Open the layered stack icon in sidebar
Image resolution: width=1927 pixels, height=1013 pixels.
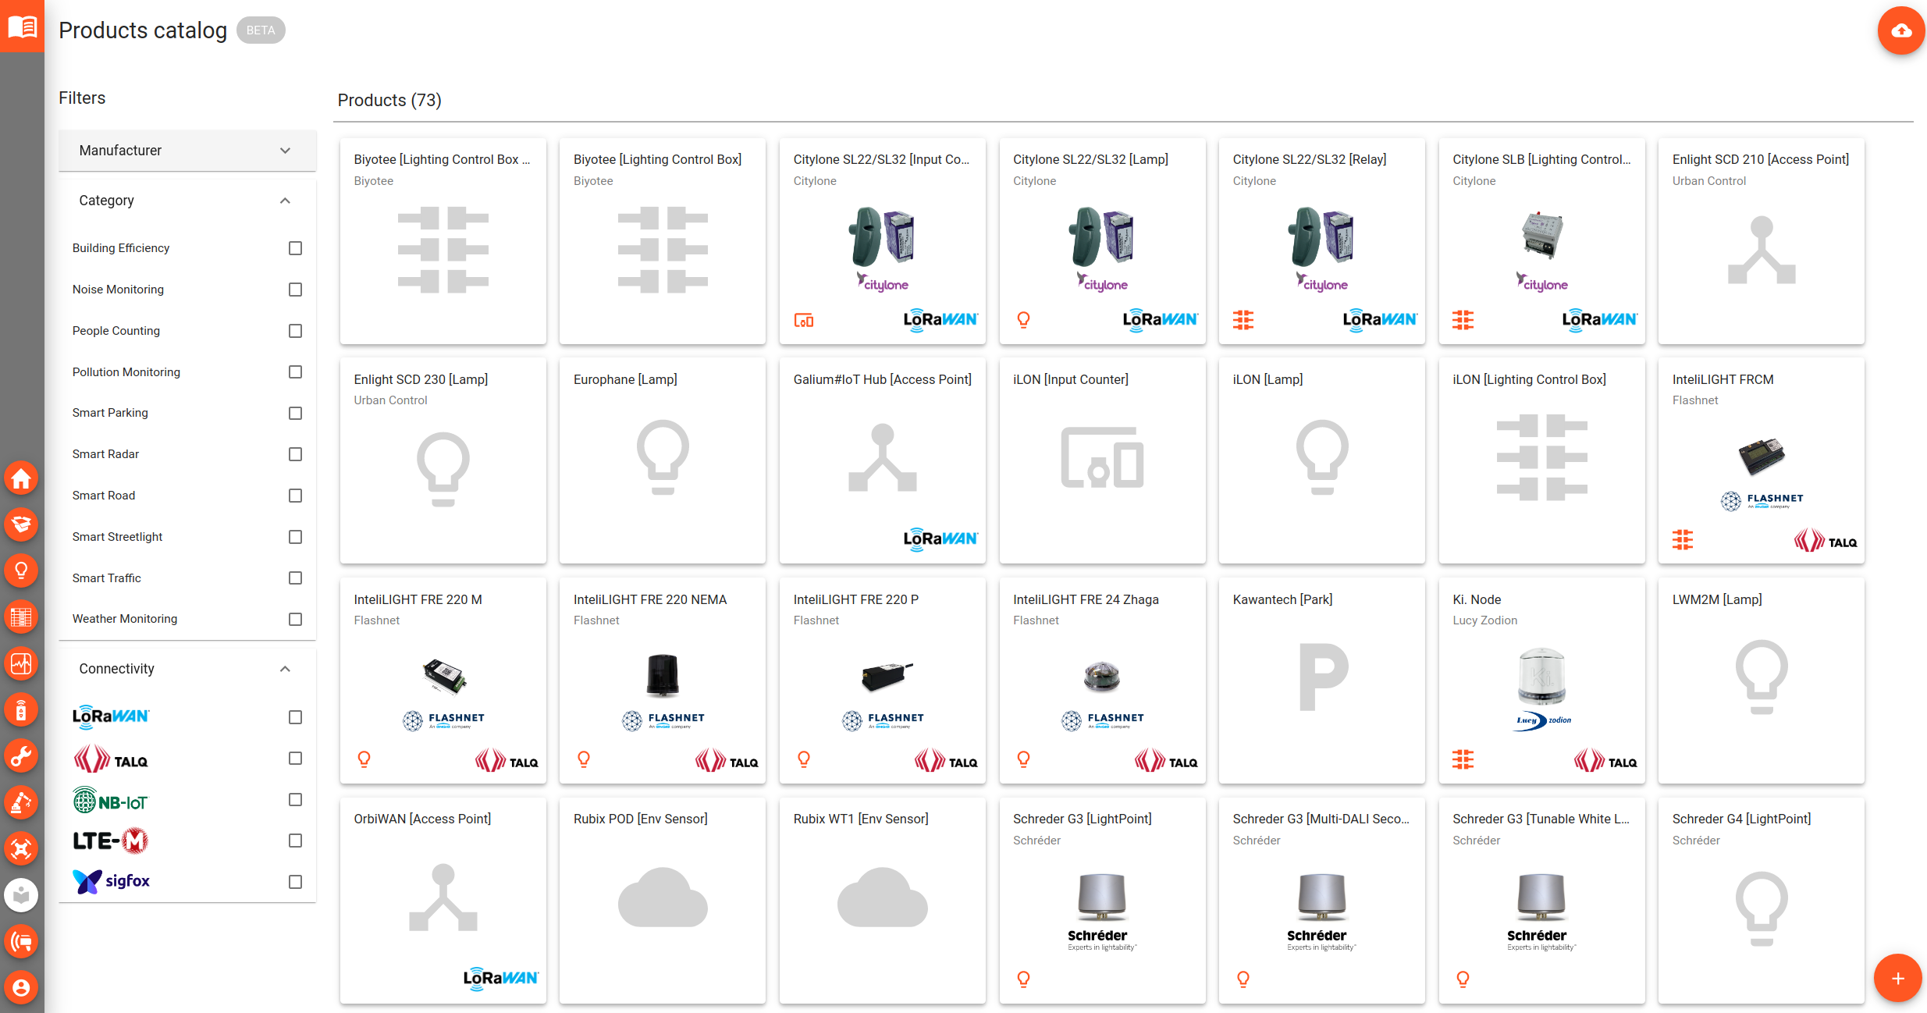point(21,524)
